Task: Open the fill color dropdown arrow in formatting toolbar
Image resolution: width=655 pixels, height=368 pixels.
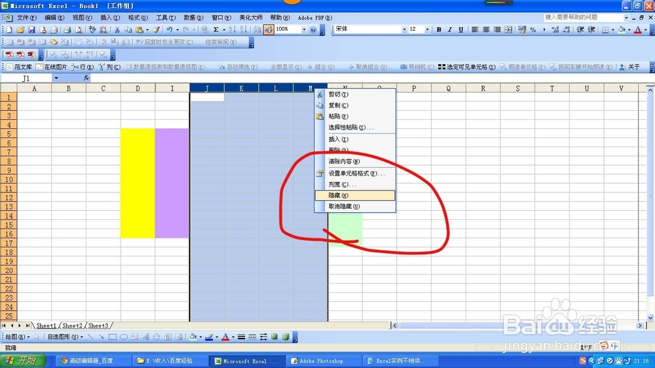Action: click(629, 29)
